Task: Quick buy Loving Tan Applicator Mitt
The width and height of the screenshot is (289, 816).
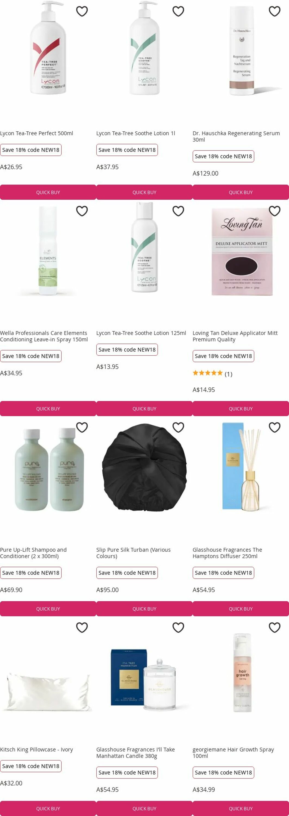Action: pos(241,409)
